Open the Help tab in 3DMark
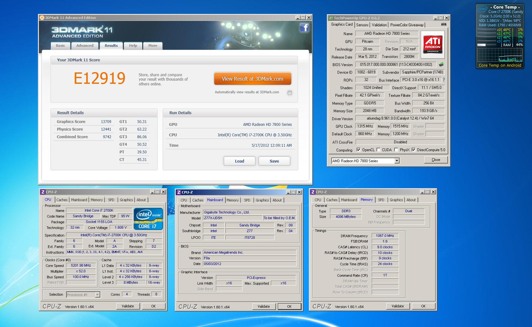This screenshot has width=532, height=327. pos(133,46)
